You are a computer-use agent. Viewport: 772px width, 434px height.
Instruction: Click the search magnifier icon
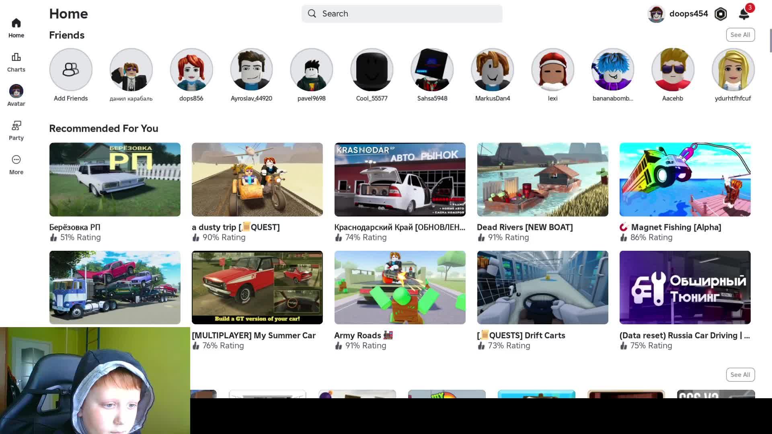[x=312, y=14]
